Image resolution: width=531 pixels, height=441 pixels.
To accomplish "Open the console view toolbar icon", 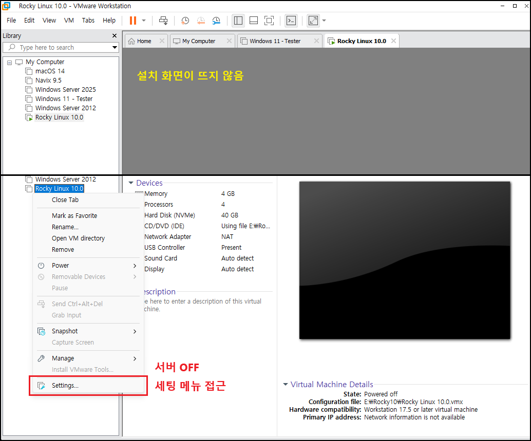I will coord(291,21).
